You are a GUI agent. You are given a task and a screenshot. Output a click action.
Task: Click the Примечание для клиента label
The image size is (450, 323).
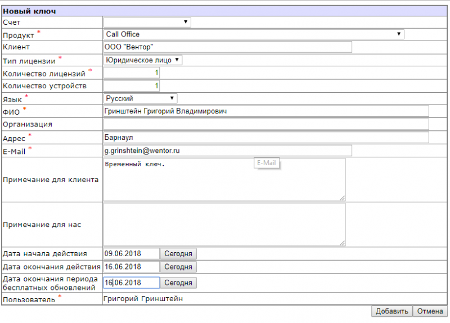[51, 180]
